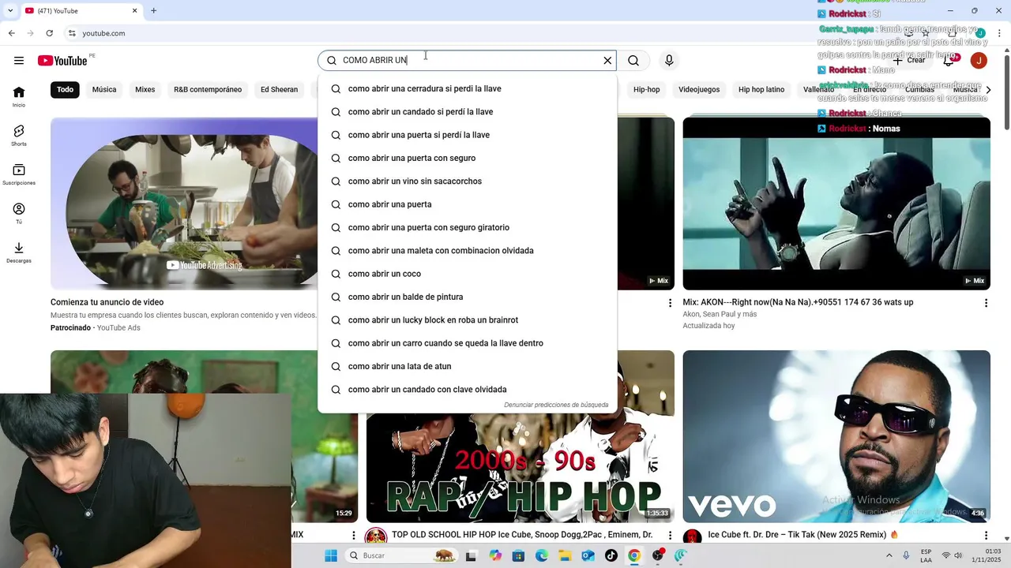Select the Todo filter chip

point(65,90)
